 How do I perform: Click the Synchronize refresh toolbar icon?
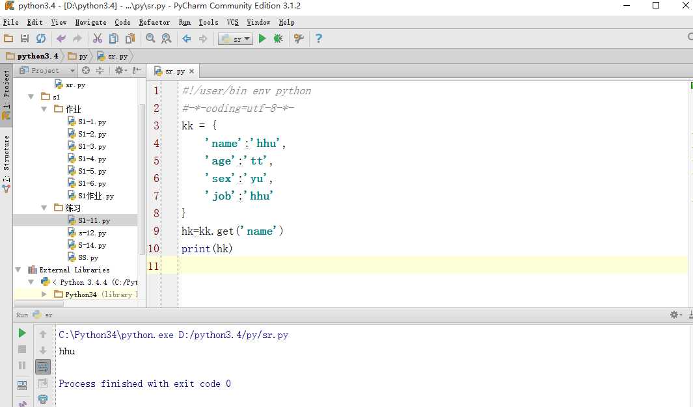pyautogui.click(x=40, y=39)
